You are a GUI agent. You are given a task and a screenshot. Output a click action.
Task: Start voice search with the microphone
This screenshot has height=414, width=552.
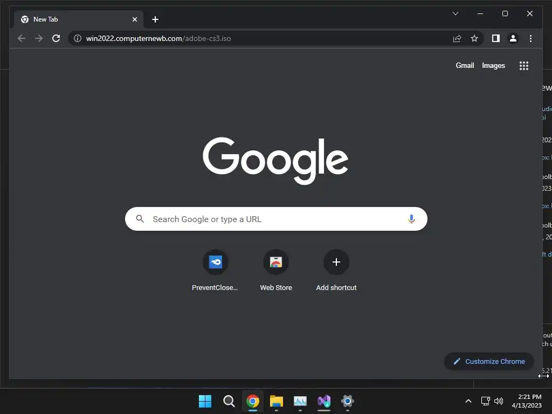click(411, 219)
